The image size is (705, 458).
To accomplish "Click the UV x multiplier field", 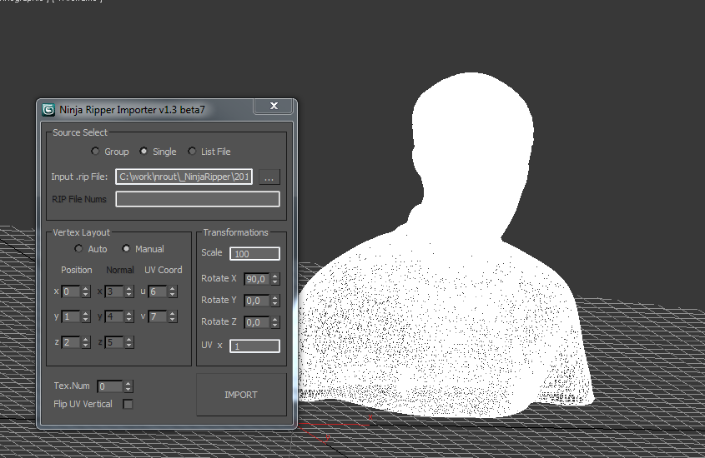I will 254,346.
